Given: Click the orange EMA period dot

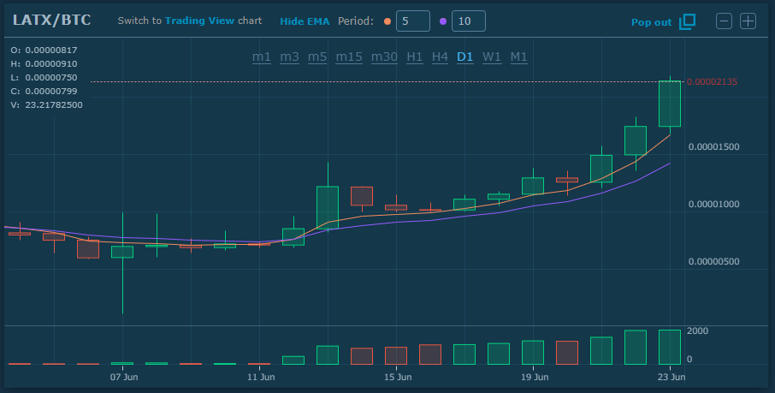Looking at the screenshot, I should [387, 21].
